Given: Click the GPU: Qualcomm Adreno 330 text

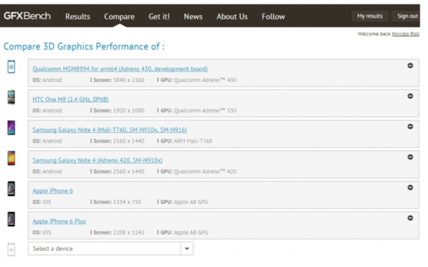Looking at the screenshot, I should [197, 111].
